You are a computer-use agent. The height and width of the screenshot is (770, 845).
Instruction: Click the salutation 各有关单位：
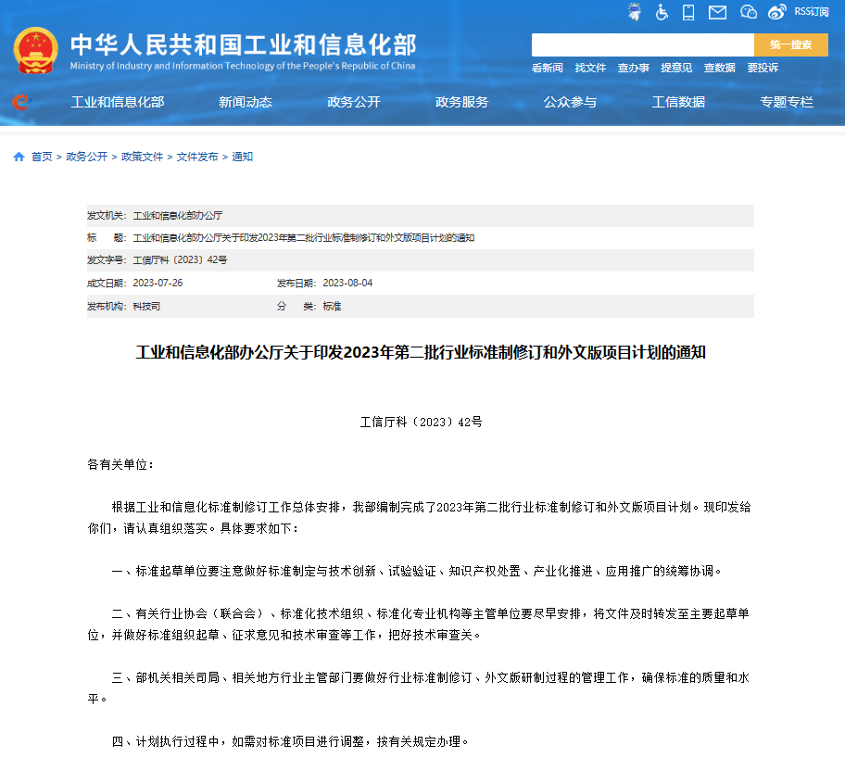click(x=120, y=464)
